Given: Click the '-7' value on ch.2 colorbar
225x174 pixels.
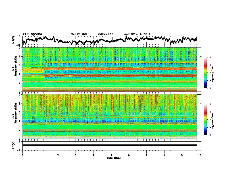Looking at the screenshot, I should [x=210, y=135].
